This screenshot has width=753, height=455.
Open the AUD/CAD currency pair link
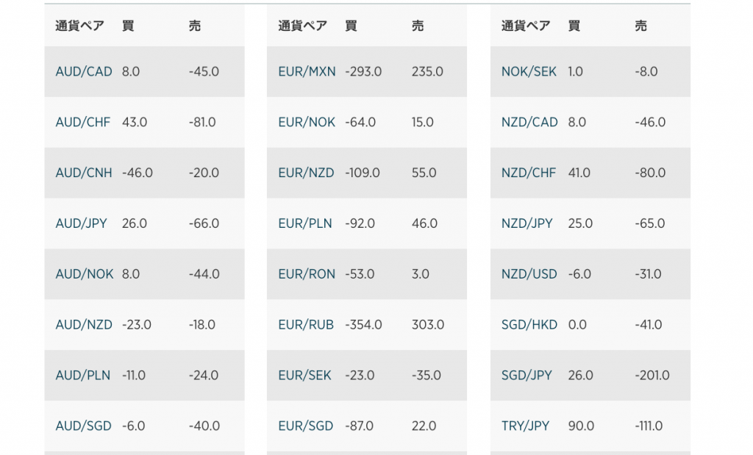point(84,71)
